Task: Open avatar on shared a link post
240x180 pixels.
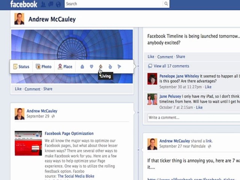Action: pyautogui.click(x=152, y=144)
